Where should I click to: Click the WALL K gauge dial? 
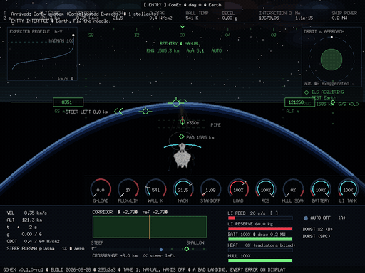point(155,189)
